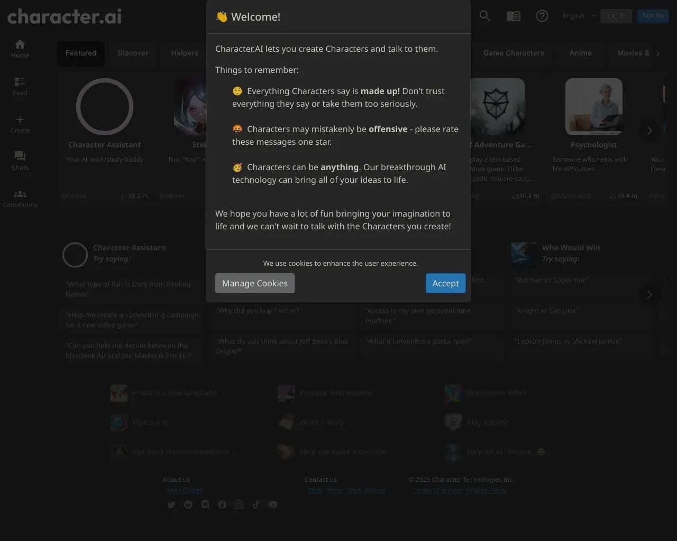Open Manage Cookies settings
The width and height of the screenshot is (677, 541).
click(x=254, y=283)
